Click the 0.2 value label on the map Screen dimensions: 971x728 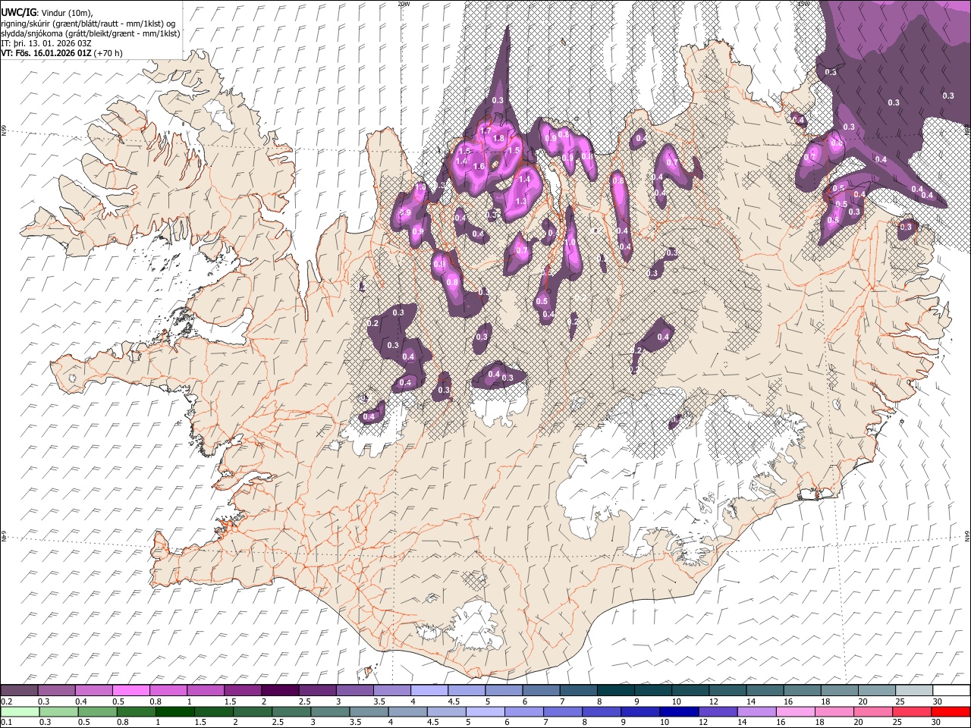tap(372, 324)
